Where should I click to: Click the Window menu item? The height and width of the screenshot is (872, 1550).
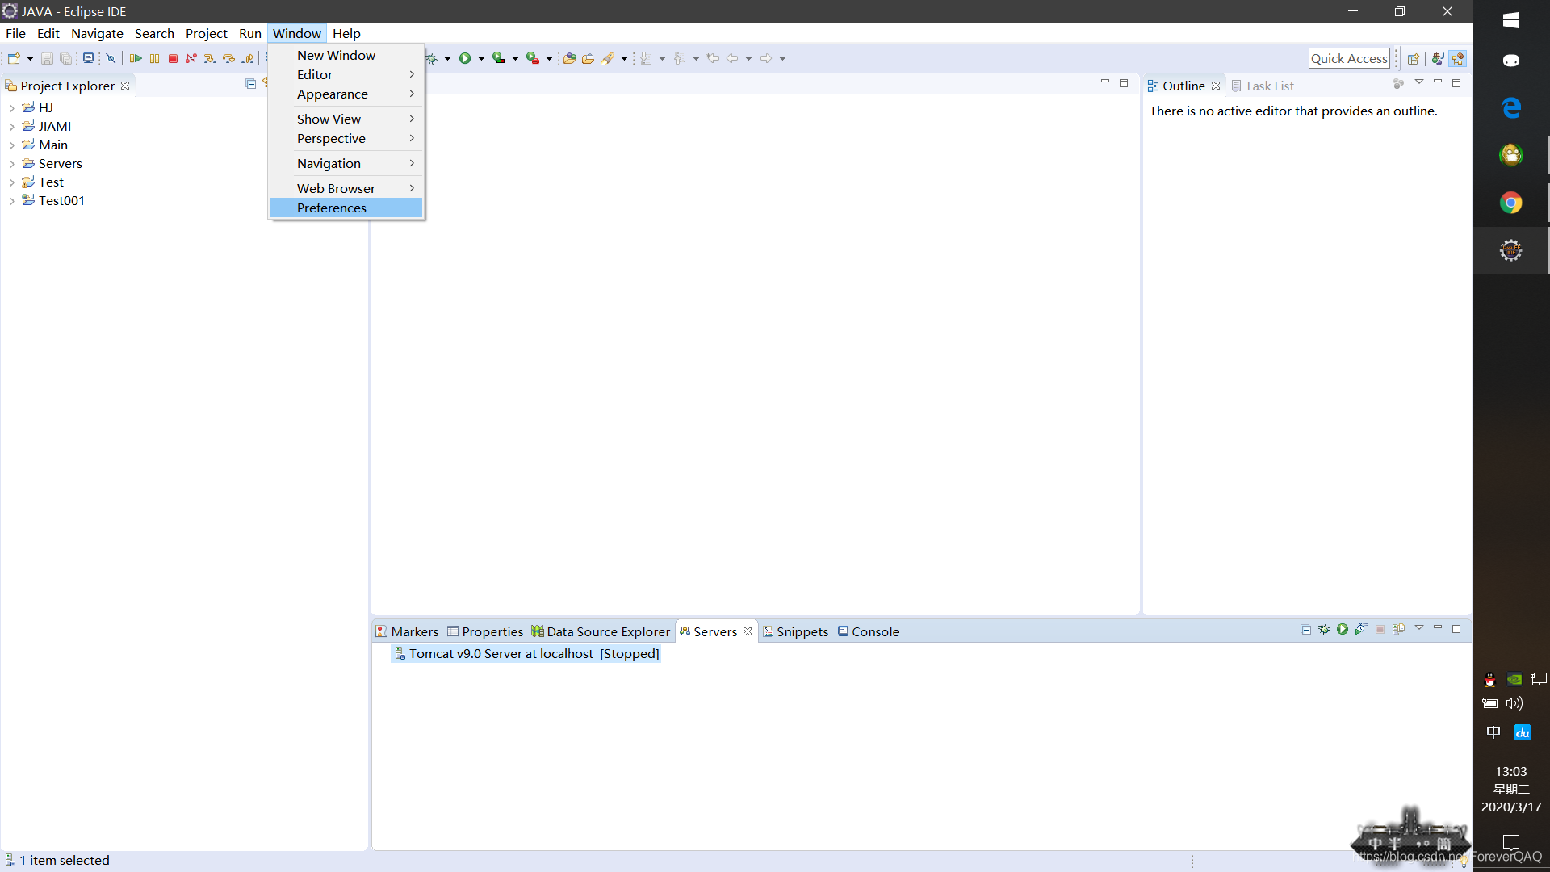pyautogui.click(x=297, y=33)
